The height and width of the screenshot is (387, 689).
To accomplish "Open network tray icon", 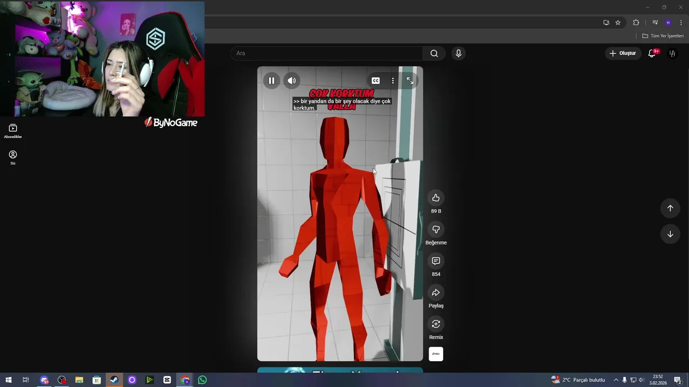I will (633, 380).
